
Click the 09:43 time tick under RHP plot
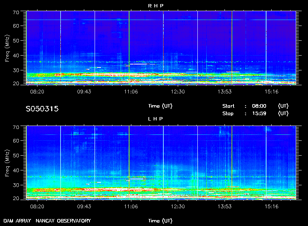tap(84, 92)
